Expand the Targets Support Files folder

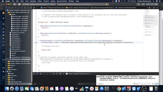click(7, 82)
